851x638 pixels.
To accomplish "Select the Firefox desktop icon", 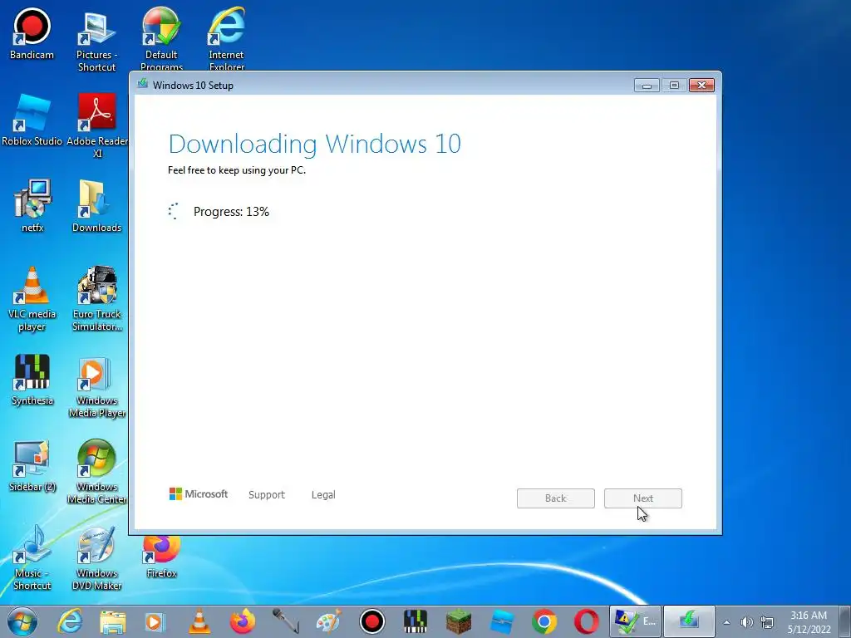I will 161,557.
